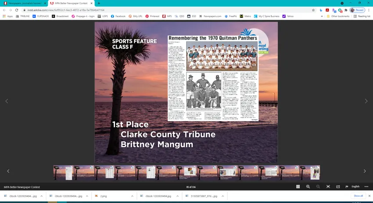Viewport: 373px width, 203px height.
Task: Open a new browser tab
Action: [99, 3]
